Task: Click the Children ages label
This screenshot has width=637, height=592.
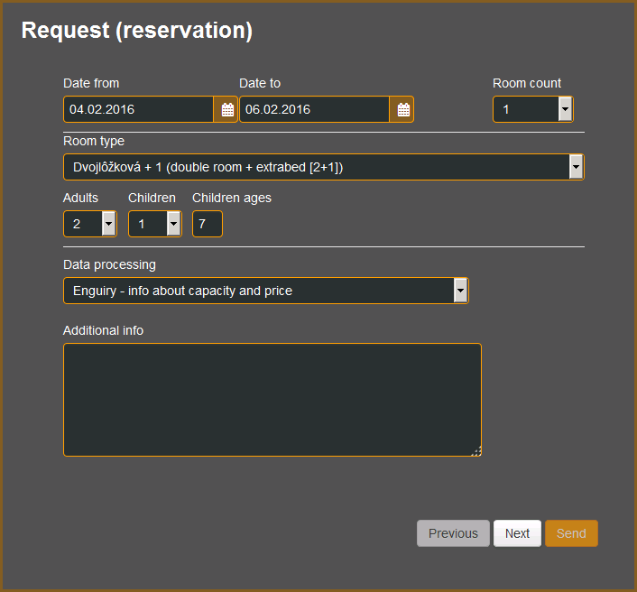Action: click(x=232, y=198)
